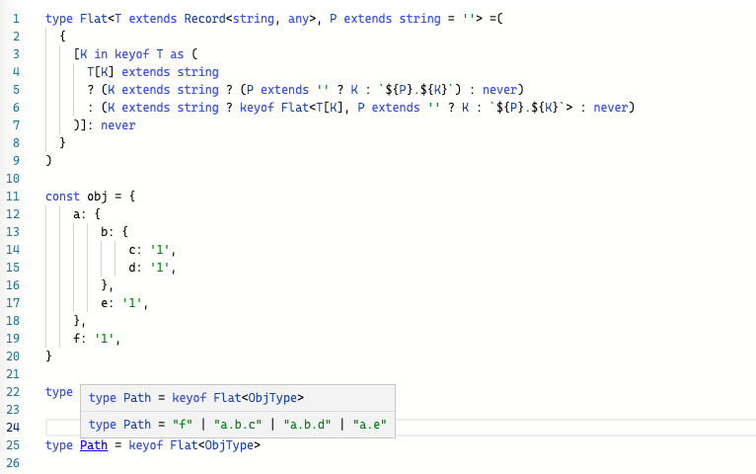Click "T[K] extends string" on line 4
Screen dimensions: 756x474
pos(152,72)
